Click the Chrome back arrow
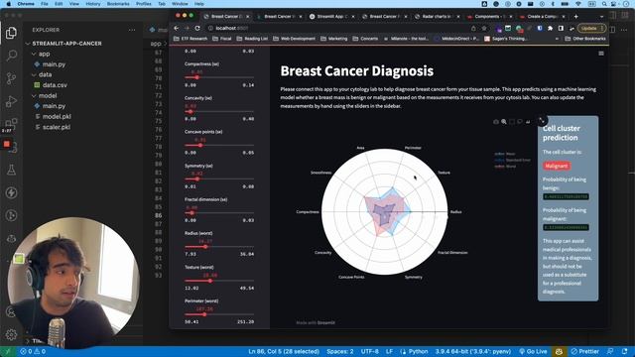Image resolution: width=635 pixels, height=357 pixels. coord(177,29)
